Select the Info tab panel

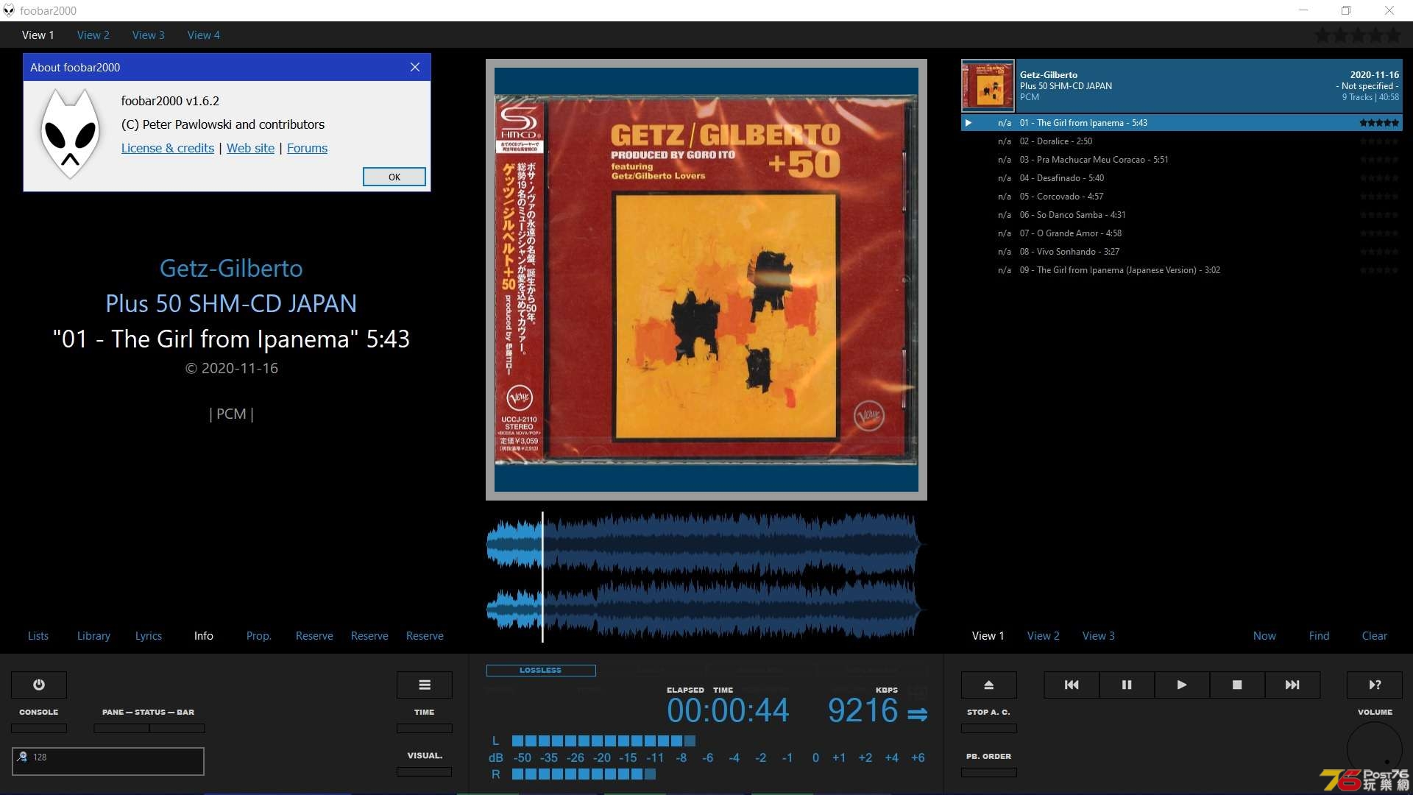pyautogui.click(x=203, y=636)
